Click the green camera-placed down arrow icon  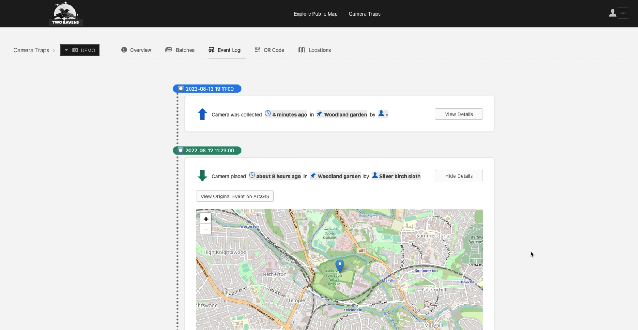(x=202, y=176)
